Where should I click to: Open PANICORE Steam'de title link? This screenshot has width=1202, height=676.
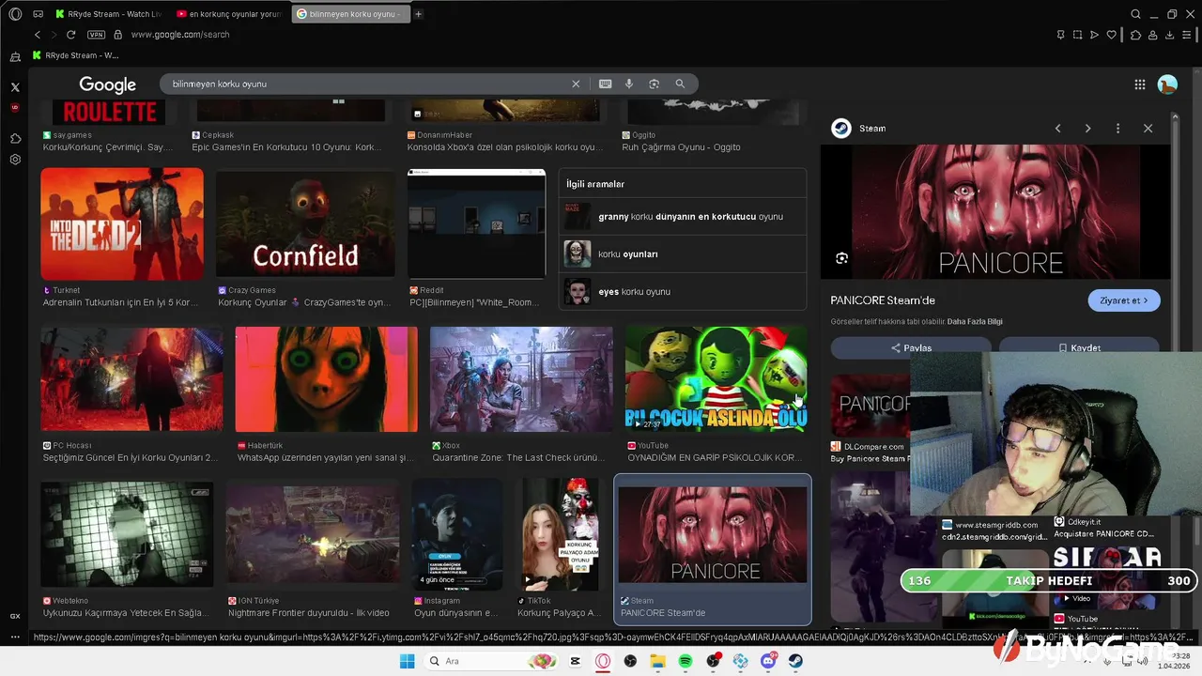point(883,300)
